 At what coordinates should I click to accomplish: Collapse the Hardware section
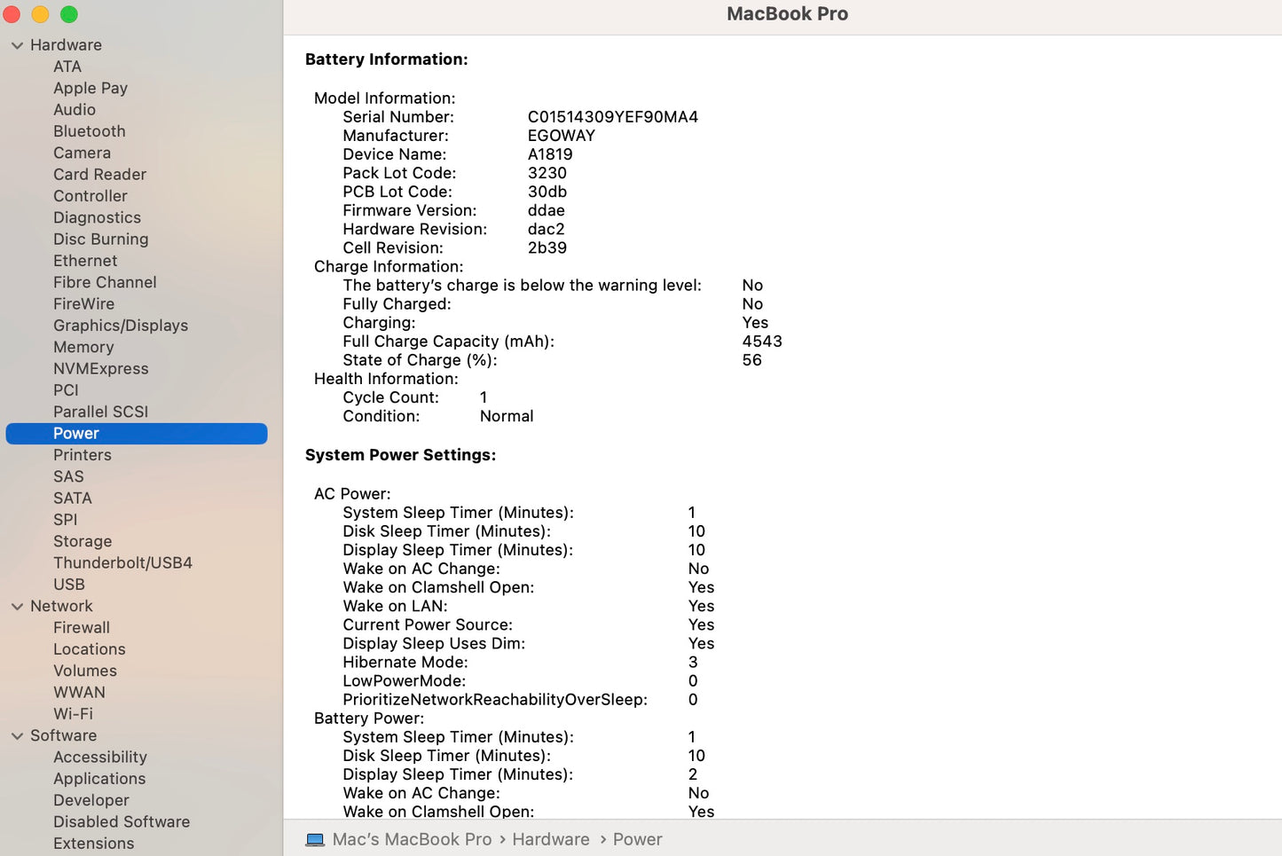tap(17, 44)
